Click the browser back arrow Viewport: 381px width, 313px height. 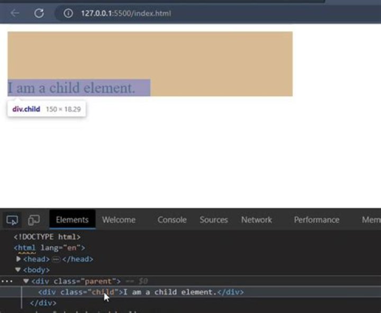[x=15, y=13]
